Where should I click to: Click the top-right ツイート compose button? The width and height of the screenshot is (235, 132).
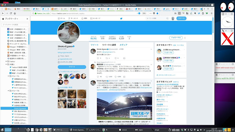coord(181,18)
